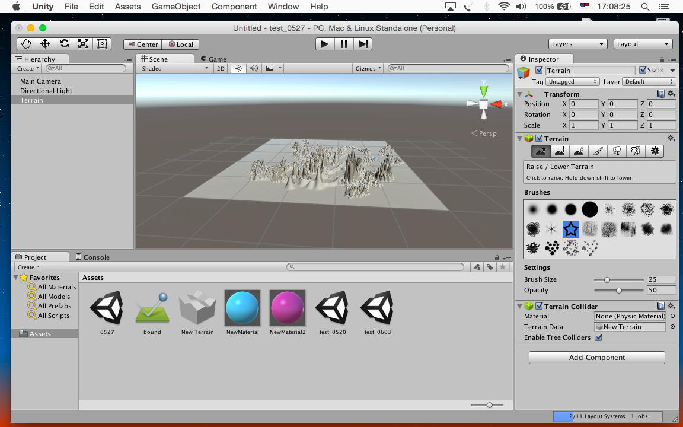Screen dimensions: 683x427
Task: Click the Step frame button
Action: point(363,44)
